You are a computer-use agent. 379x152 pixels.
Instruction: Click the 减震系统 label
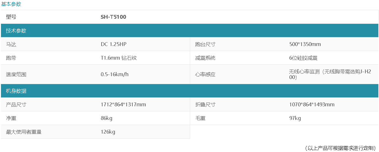[x=205, y=58]
